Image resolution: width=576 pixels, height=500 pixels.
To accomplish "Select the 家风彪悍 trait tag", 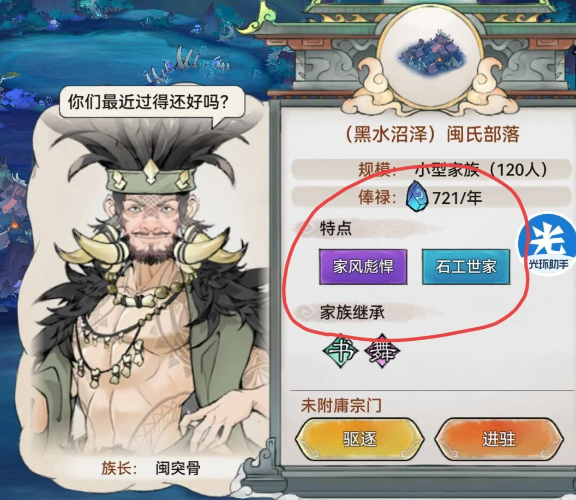I will tap(363, 267).
